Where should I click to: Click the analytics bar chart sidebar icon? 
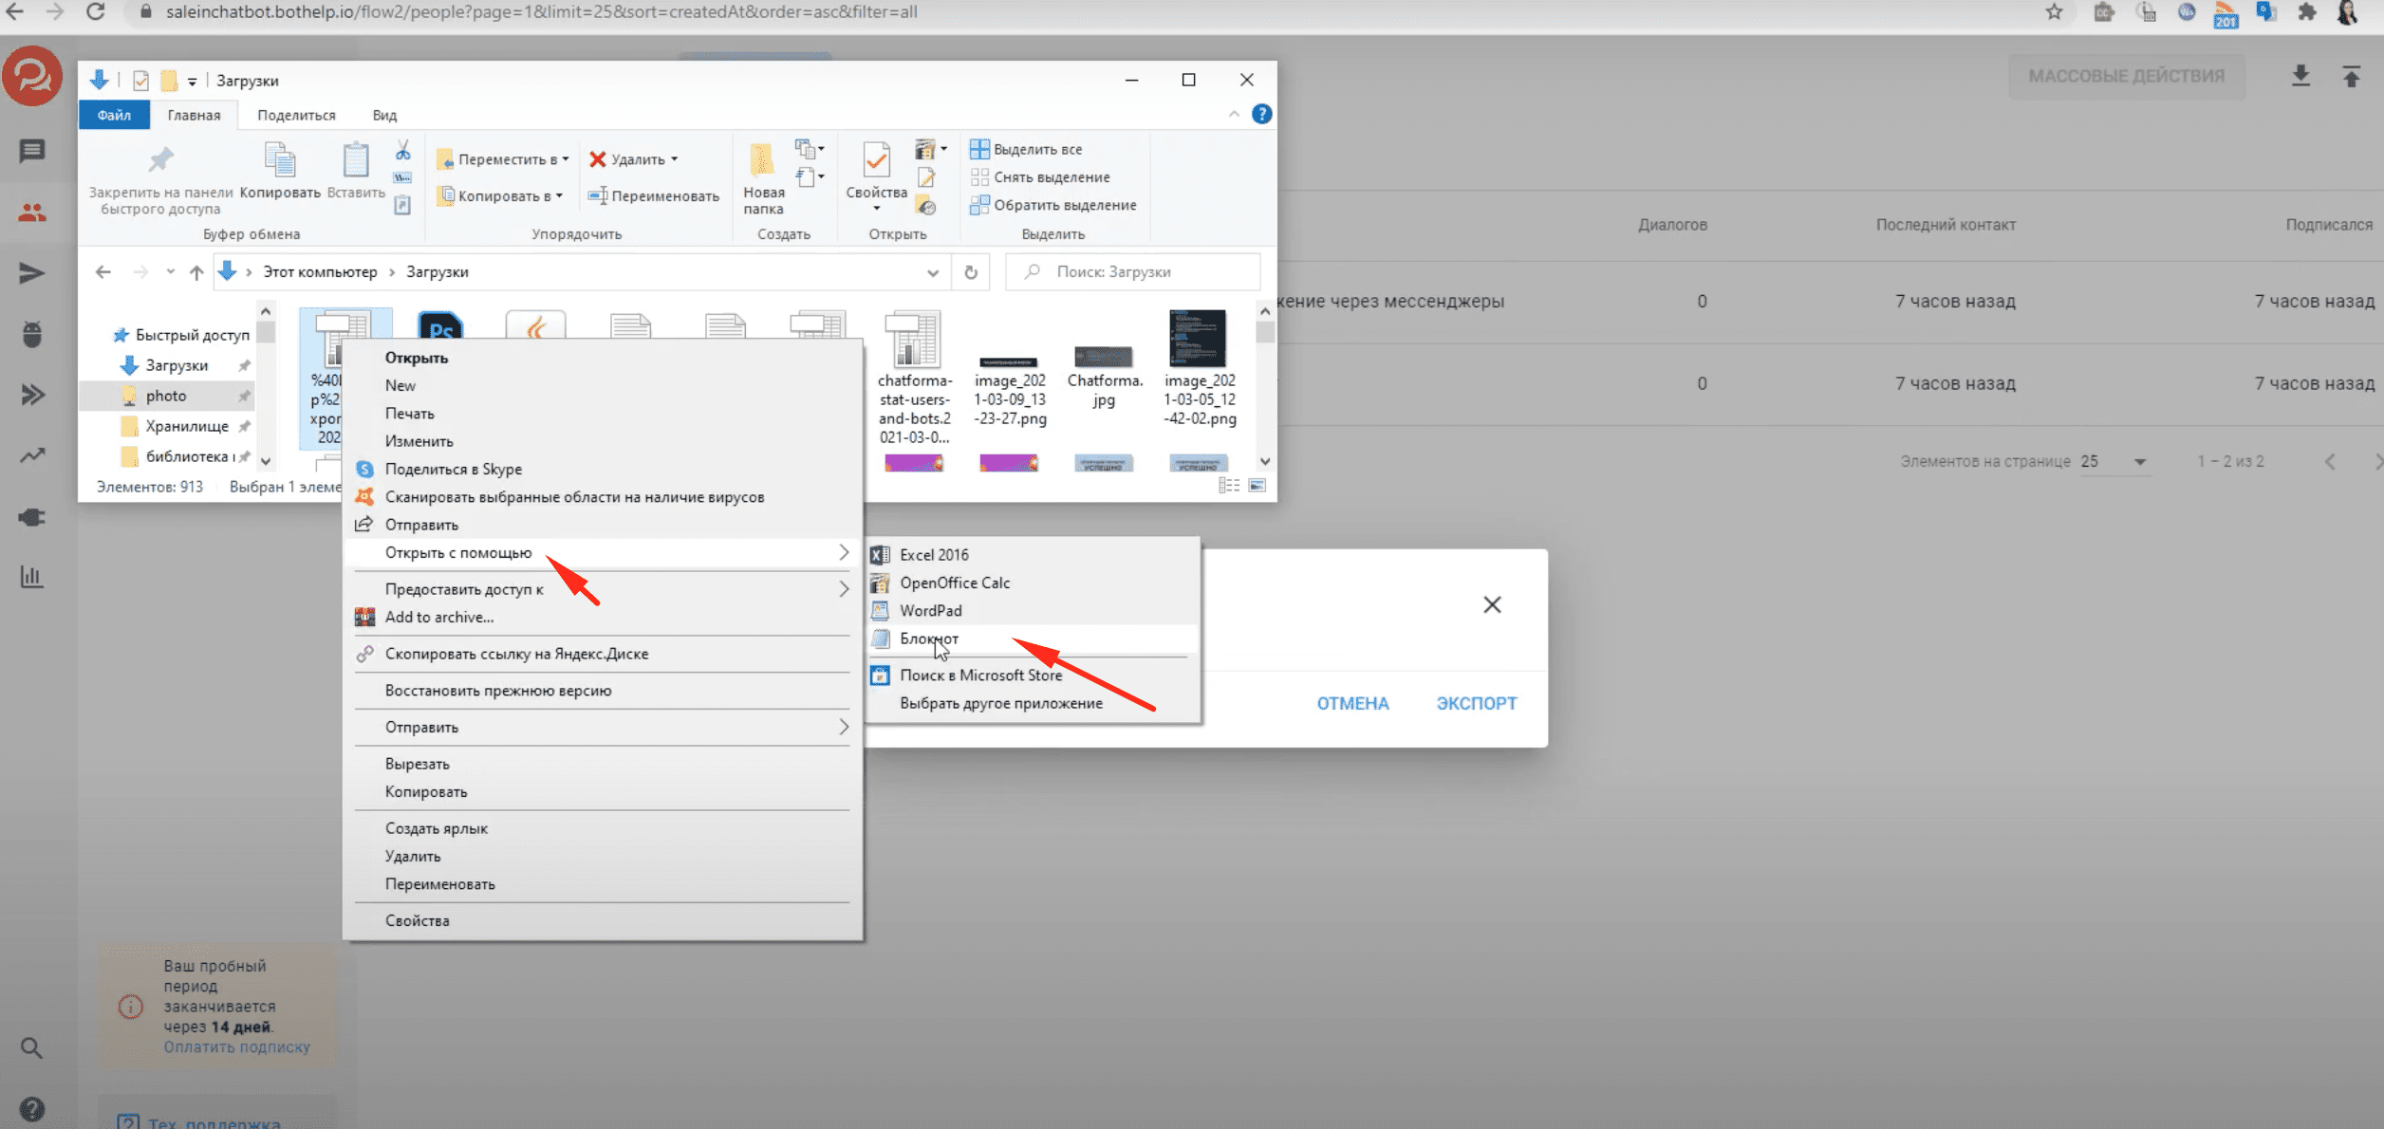32,576
